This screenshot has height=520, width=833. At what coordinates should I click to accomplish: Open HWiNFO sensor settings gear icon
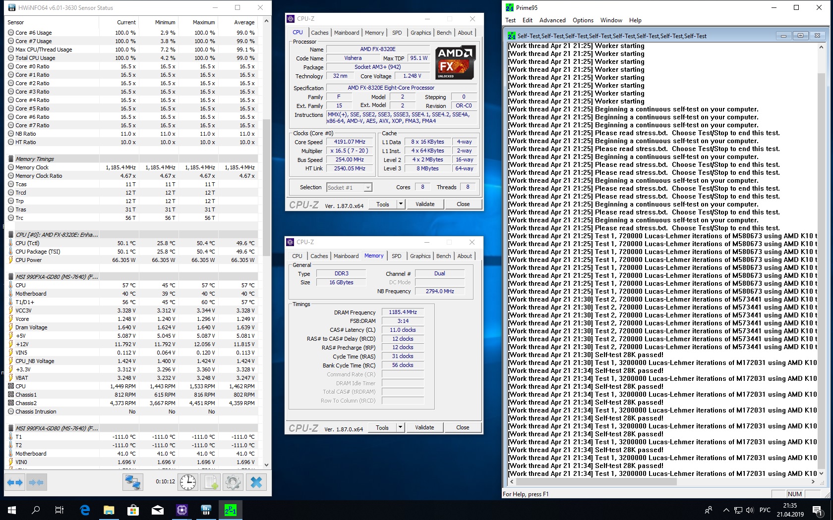tap(233, 482)
